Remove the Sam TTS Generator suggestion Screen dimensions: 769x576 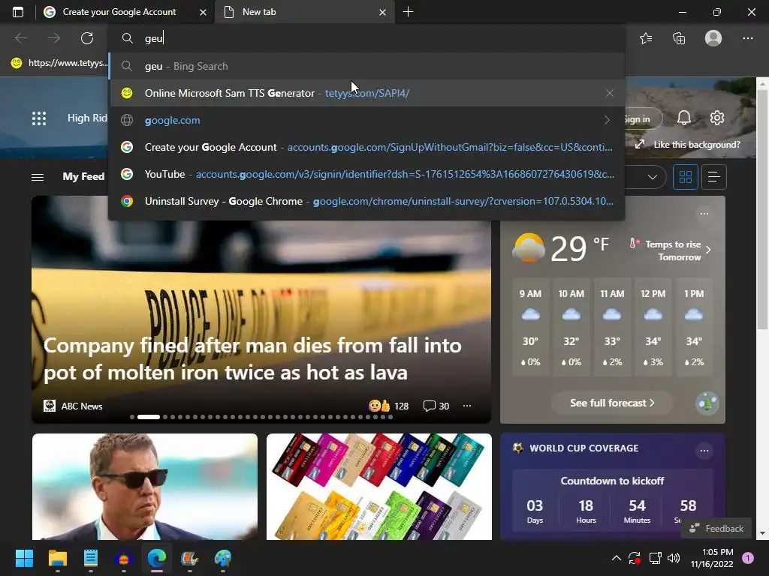click(609, 93)
